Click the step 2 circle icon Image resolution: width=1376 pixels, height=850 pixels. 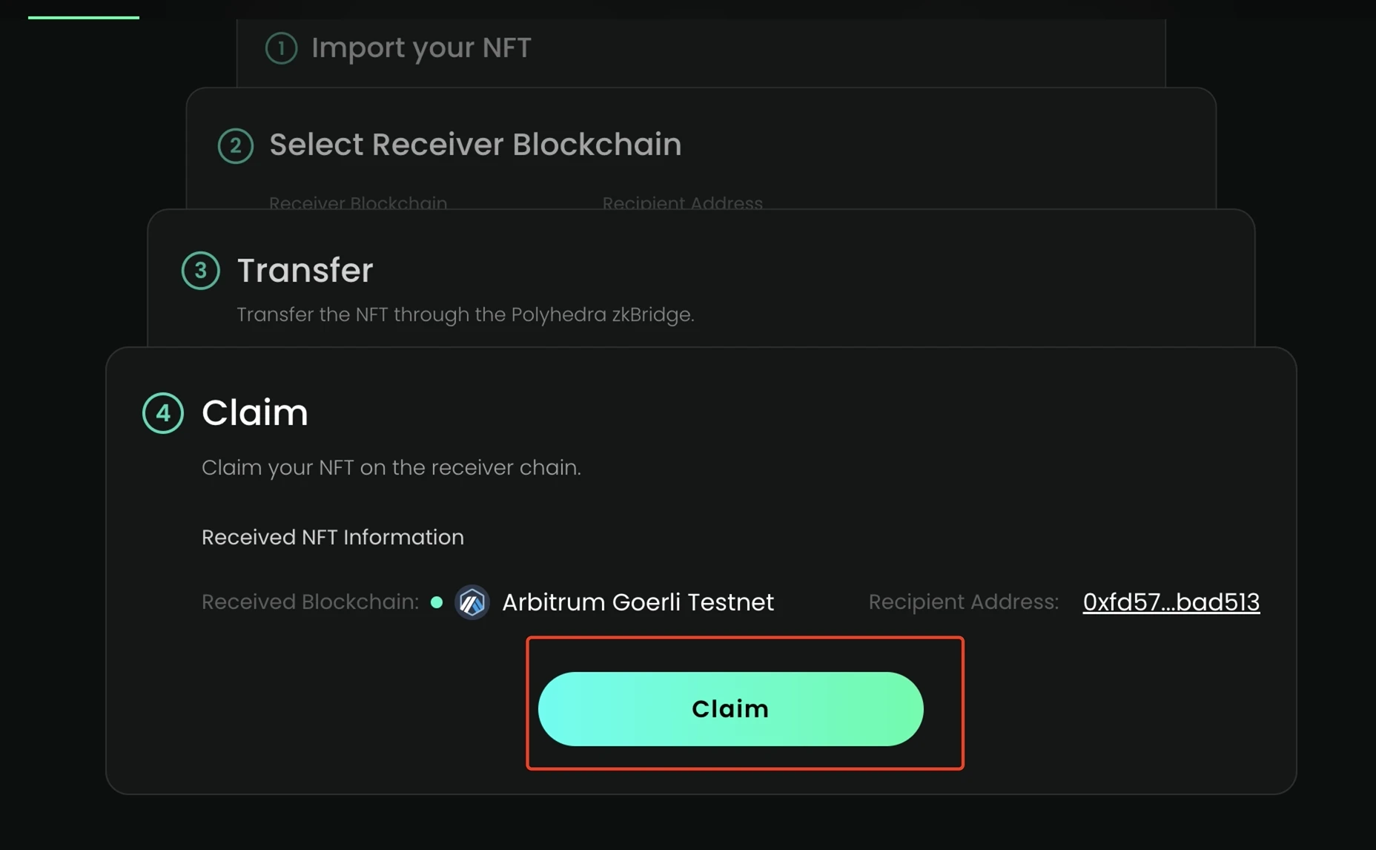pos(236,145)
